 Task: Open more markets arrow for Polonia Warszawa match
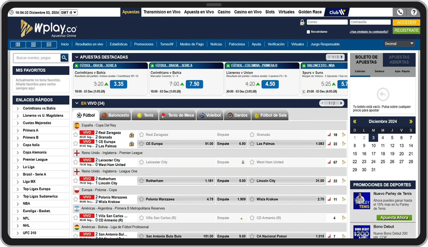pyautogui.click(x=344, y=199)
